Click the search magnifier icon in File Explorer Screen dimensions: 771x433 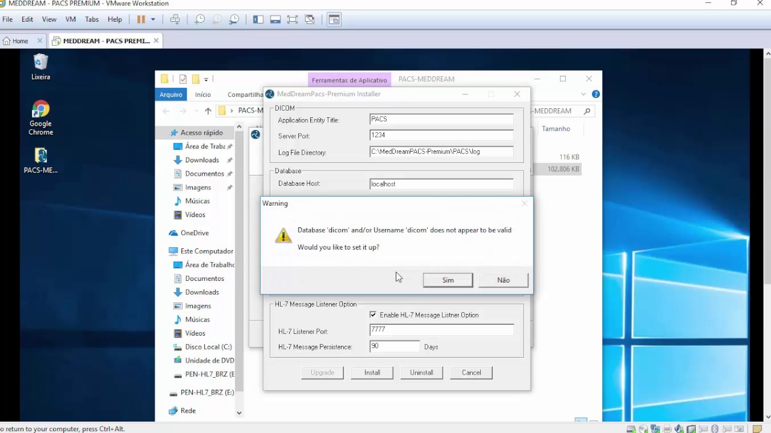(x=587, y=111)
